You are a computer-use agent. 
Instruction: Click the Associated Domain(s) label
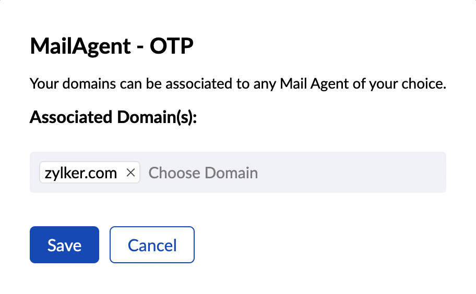pos(113,117)
